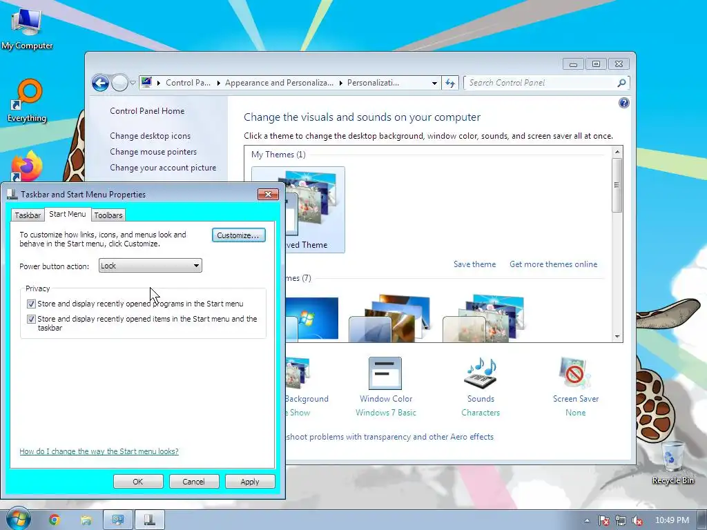This screenshot has width=707, height=530.
Task: Switch to the Toolbars tab
Action: pyautogui.click(x=108, y=215)
